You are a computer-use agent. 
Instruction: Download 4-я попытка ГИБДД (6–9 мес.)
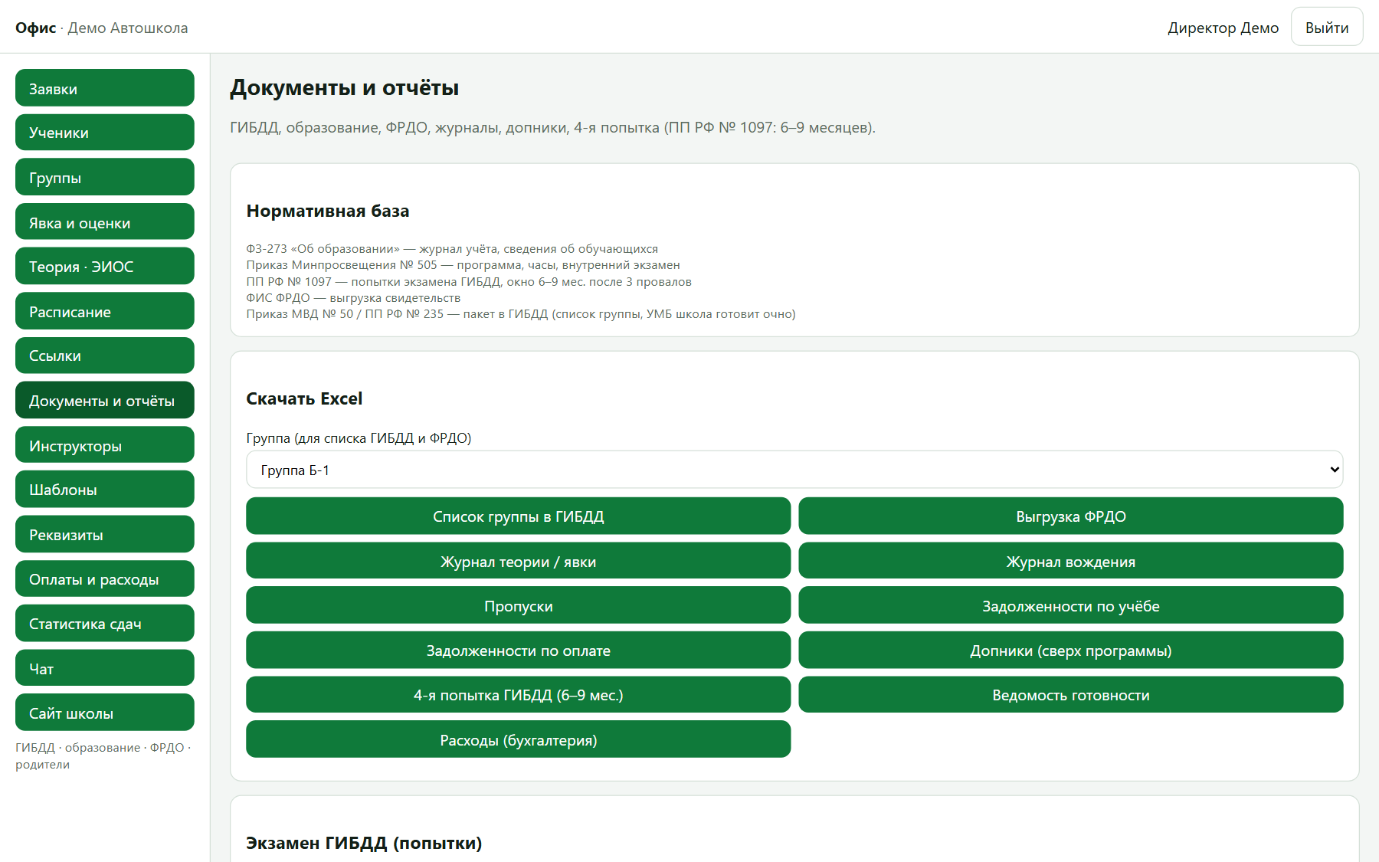pyautogui.click(x=518, y=695)
